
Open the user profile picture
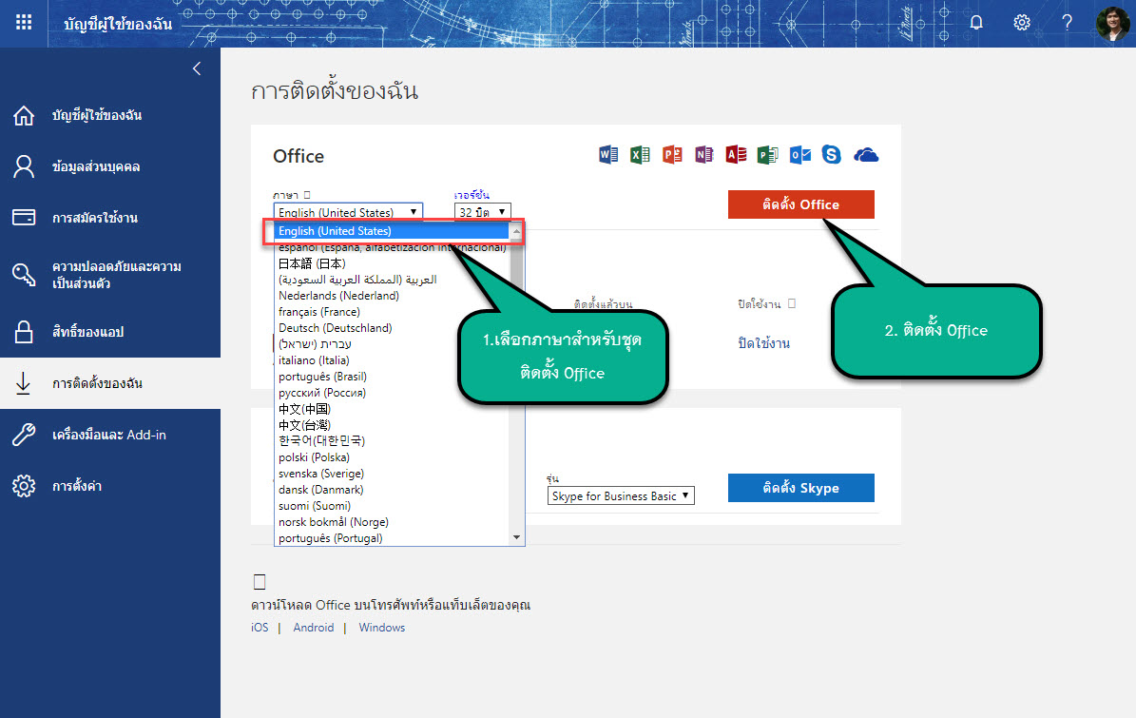click(x=1113, y=23)
